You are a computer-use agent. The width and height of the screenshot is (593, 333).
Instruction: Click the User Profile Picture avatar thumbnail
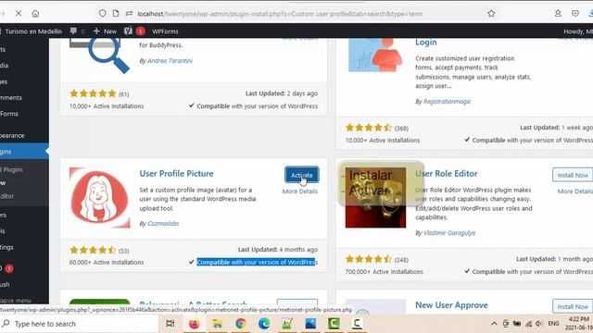[x=100, y=197]
